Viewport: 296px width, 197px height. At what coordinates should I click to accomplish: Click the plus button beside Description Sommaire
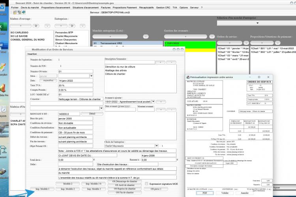pos(161,62)
